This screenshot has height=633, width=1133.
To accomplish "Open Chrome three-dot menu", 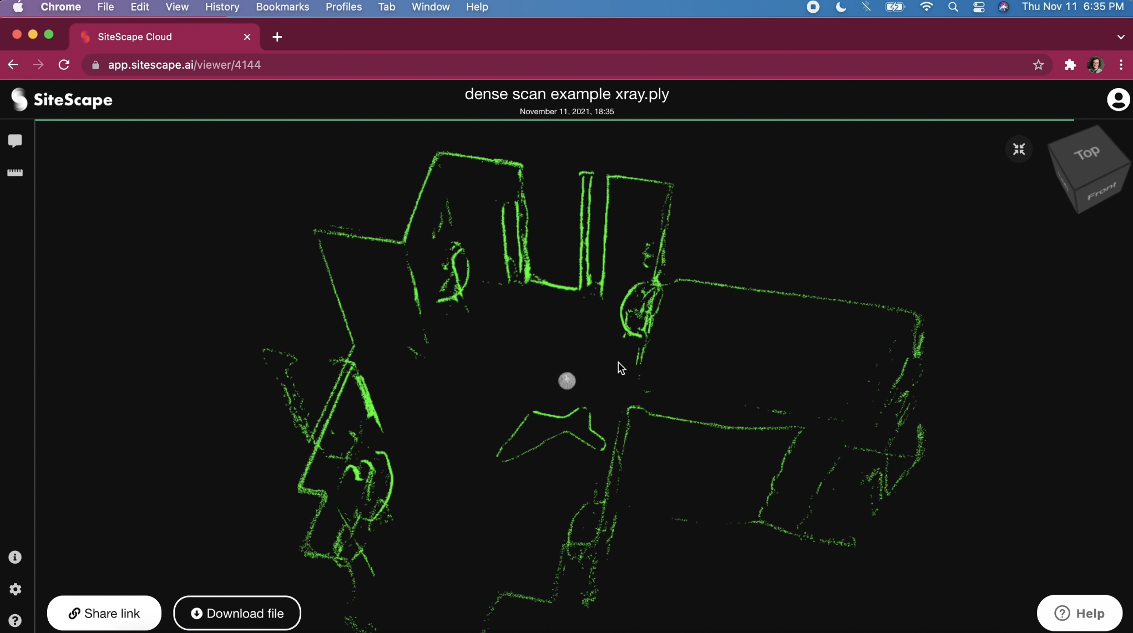I will [1121, 65].
